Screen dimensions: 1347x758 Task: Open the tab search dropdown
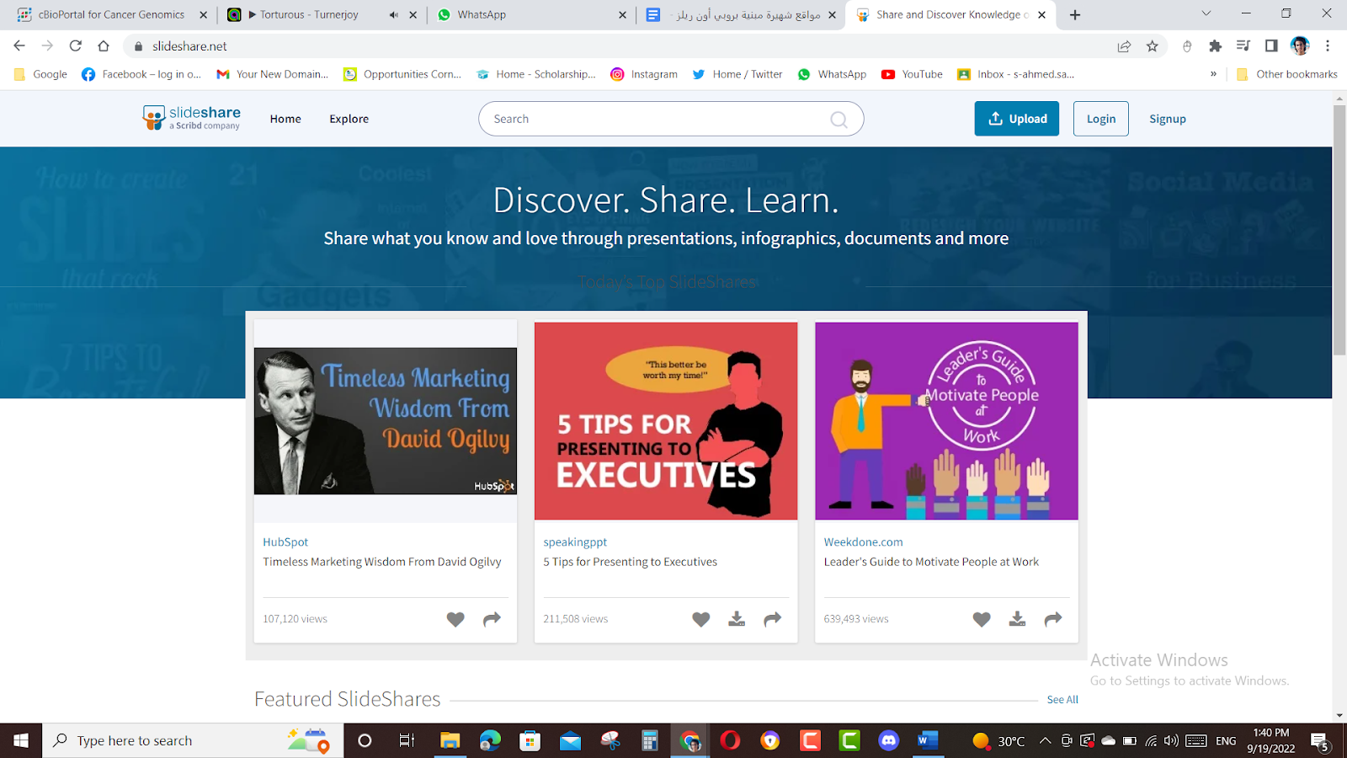[1206, 14]
